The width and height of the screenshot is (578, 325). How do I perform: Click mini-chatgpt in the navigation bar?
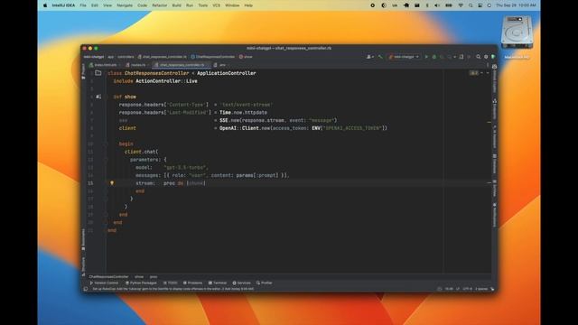(x=94, y=57)
